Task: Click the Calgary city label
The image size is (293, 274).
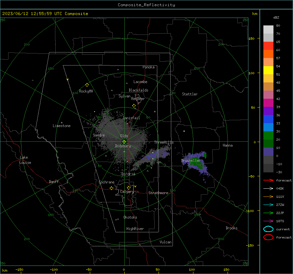Action: click(127, 192)
